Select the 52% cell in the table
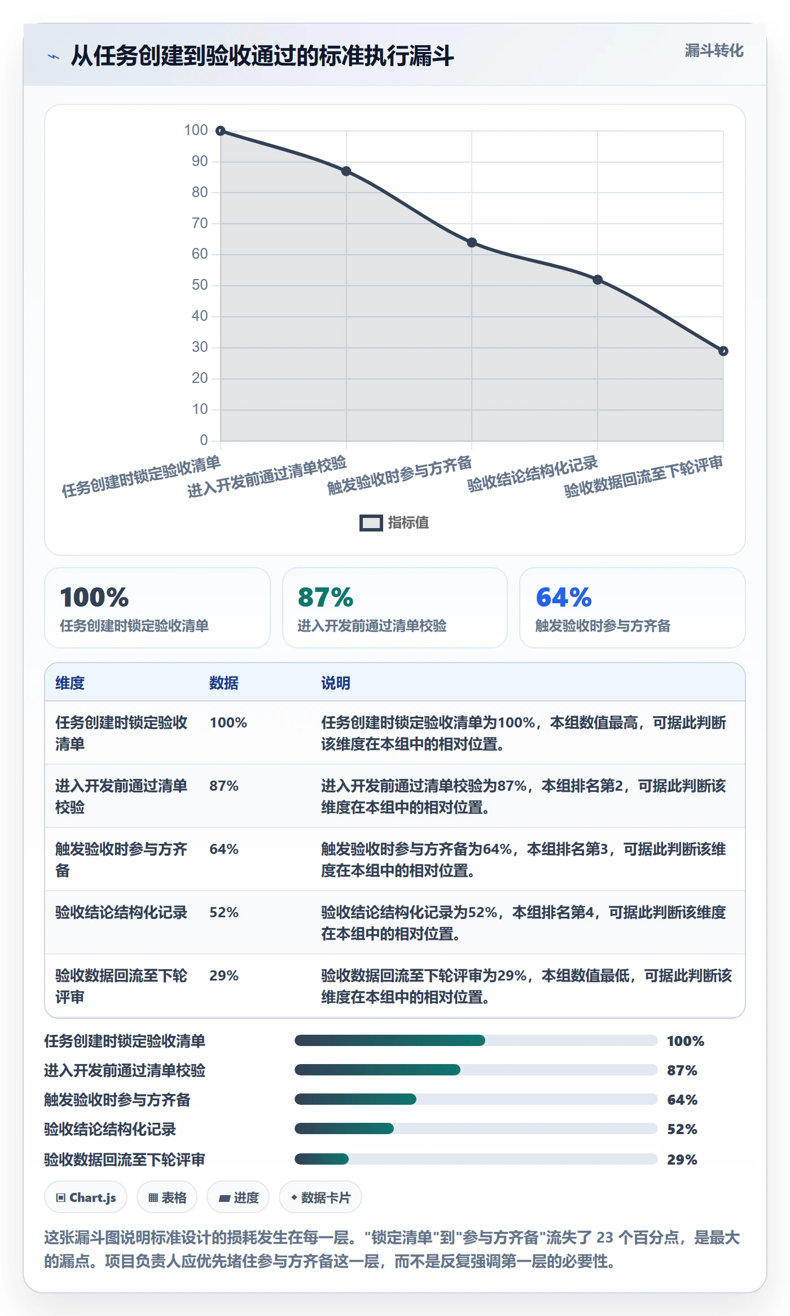This screenshot has height=1316, width=790. [224, 912]
